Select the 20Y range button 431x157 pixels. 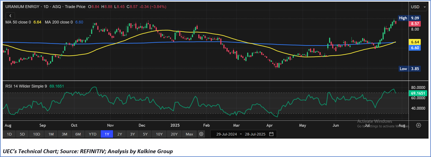[x=174, y=134]
